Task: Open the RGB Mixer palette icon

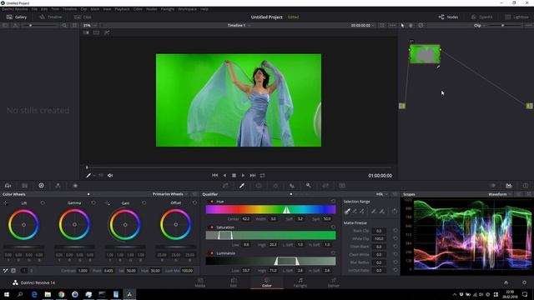Action: (58, 186)
